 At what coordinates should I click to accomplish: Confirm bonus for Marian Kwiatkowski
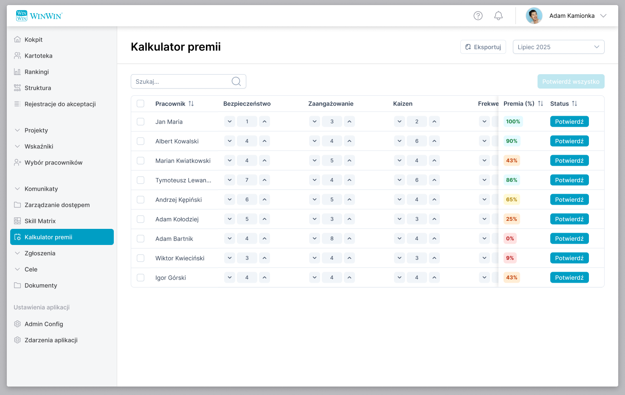point(569,161)
